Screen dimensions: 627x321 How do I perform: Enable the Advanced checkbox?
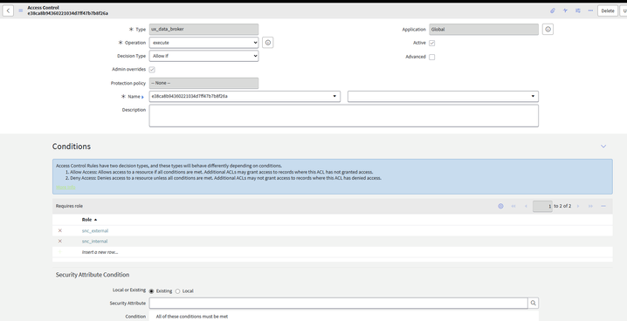click(432, 57)
